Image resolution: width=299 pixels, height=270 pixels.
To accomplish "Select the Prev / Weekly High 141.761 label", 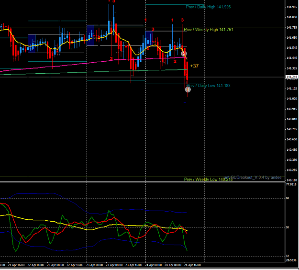I will [x=209, y=30].
